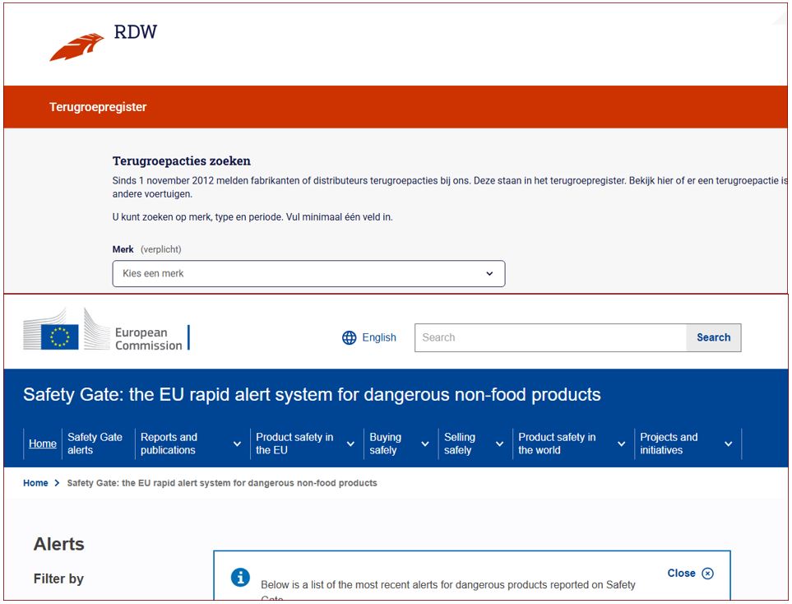Click the 'Filter by' heading
792x604 pixels.
coord(58,578)
